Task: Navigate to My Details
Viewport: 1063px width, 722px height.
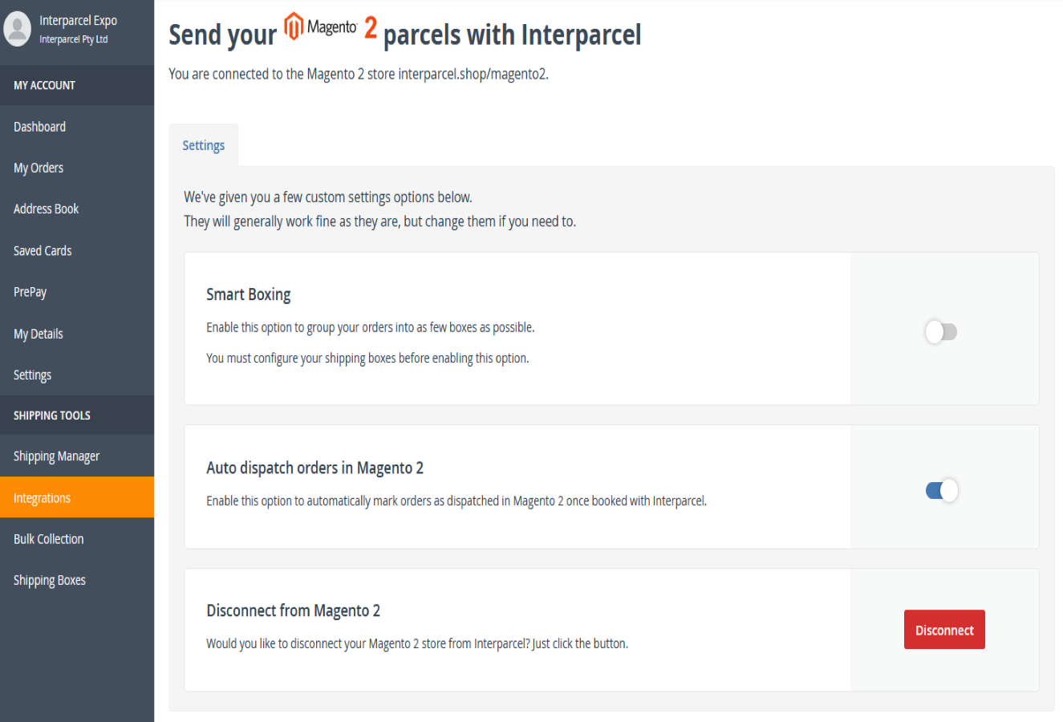Action: [38, 334]
